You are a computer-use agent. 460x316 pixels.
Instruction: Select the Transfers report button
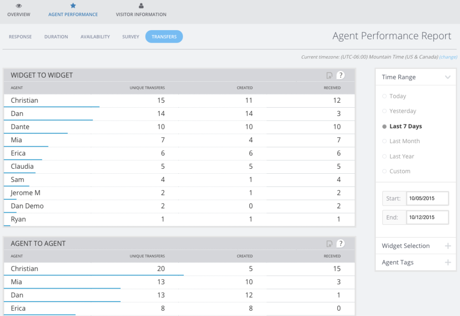[x=164, y=37]
